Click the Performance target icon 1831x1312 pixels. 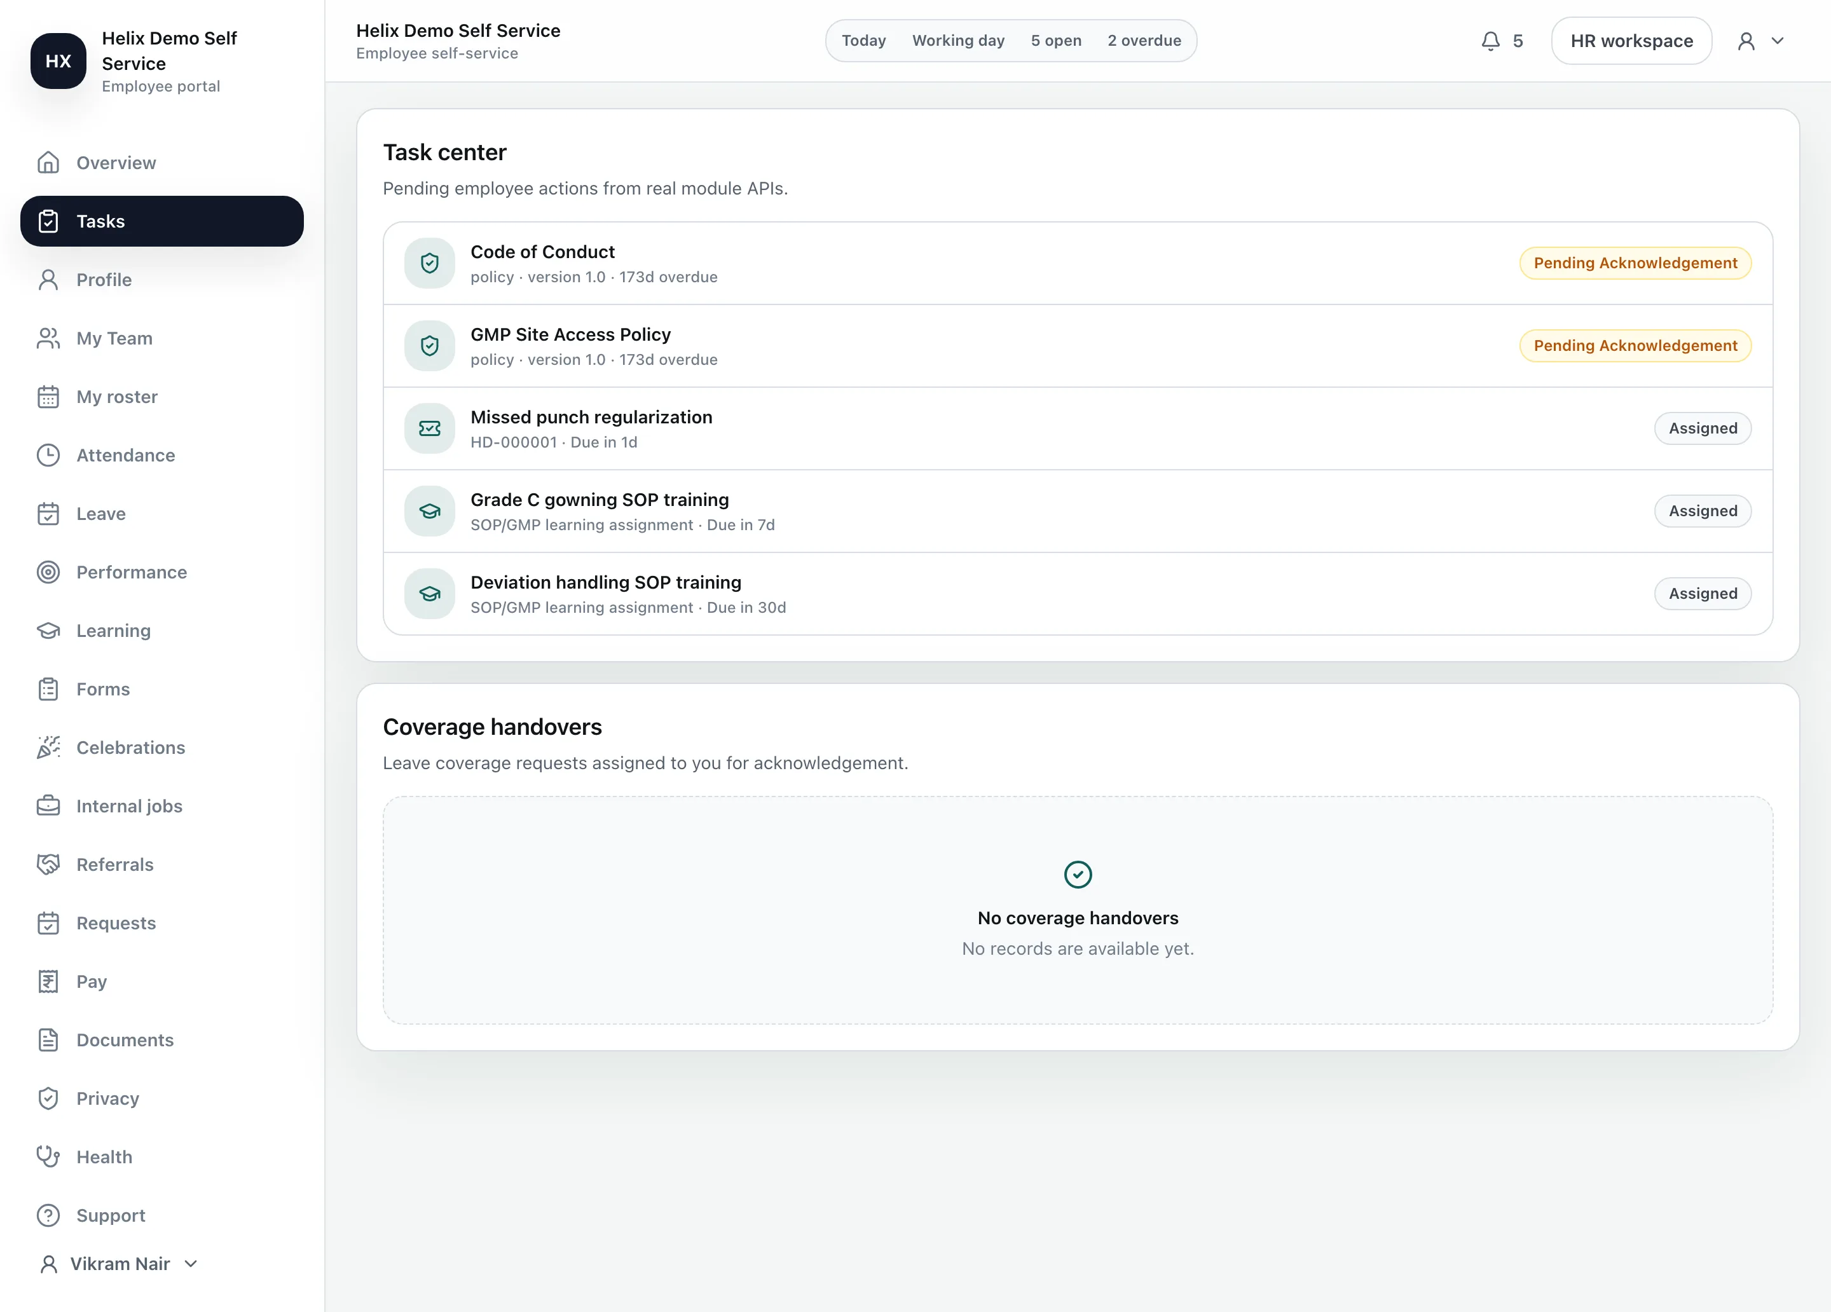[48, 573]
